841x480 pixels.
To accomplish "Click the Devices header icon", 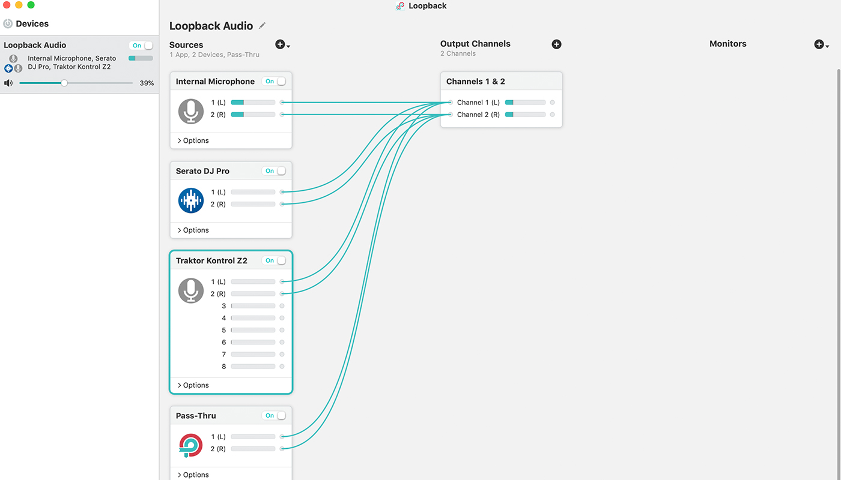I will (x=8, y=24).
